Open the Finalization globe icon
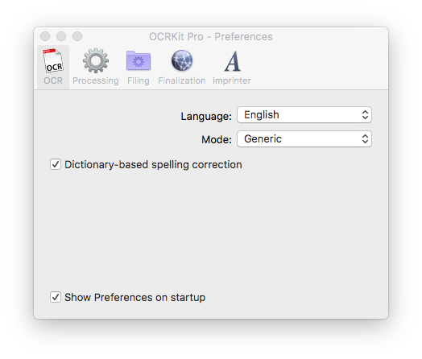The width and height of the screenshot is (422, 359). point(182,60)
